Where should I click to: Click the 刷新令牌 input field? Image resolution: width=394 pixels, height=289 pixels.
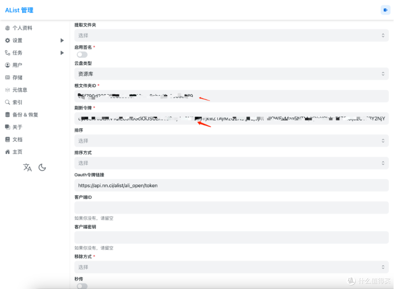[231, 118]
